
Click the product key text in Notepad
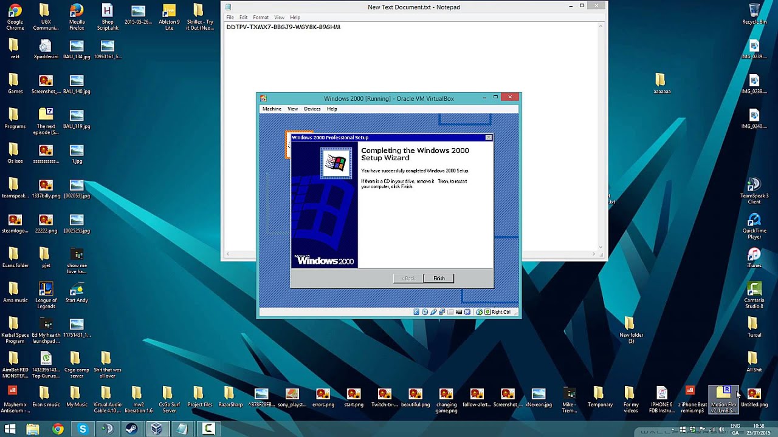tap(283, 27)
